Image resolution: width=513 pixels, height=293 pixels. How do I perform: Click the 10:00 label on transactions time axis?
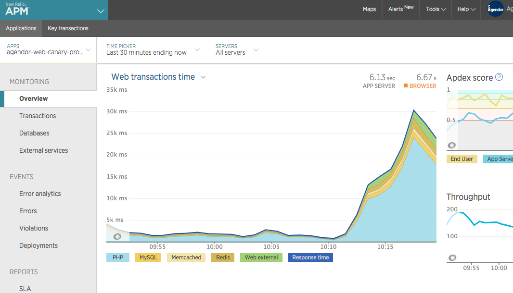pos(214,247)
